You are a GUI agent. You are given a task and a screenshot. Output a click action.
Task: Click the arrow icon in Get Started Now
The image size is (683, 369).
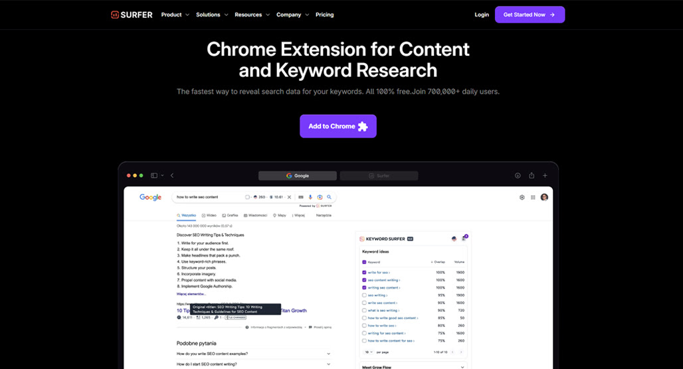click(552, 15)
